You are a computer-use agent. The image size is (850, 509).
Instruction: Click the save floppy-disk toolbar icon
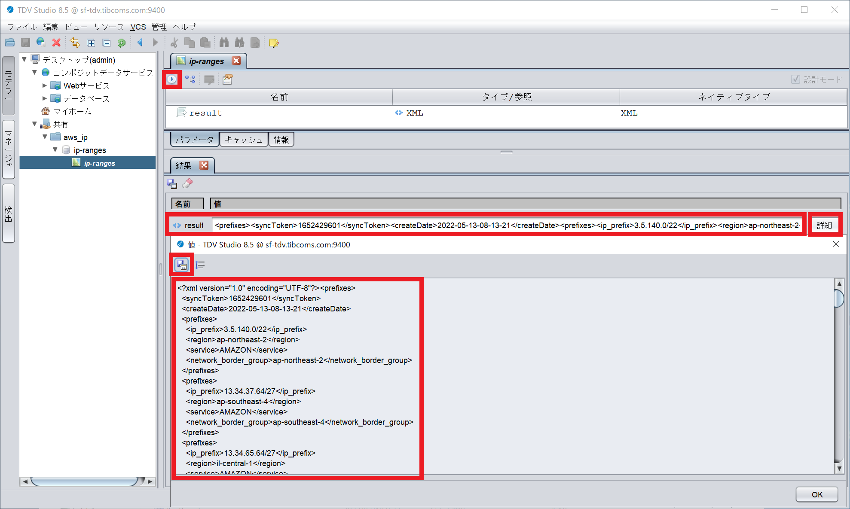[25, 43]
